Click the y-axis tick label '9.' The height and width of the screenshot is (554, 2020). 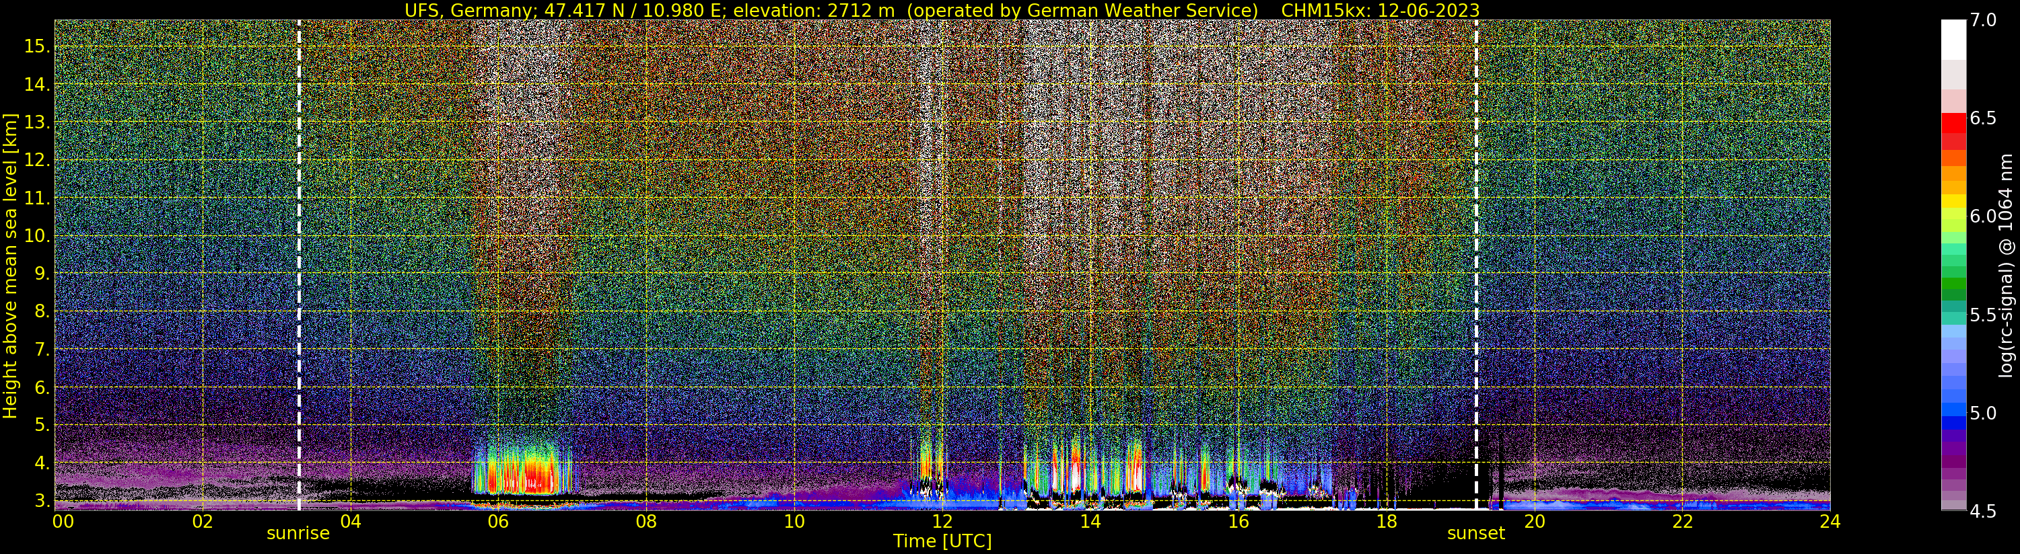tap(42, 274)
